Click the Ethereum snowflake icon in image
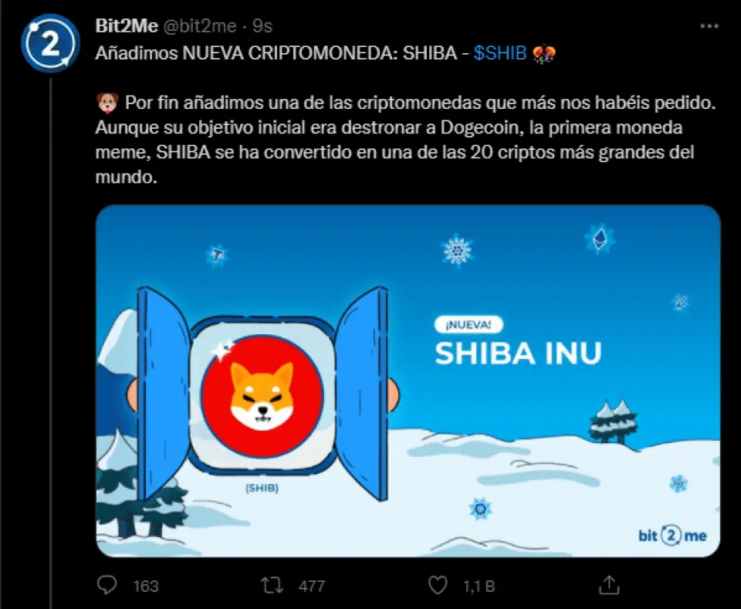The height and width of the screenshot is (609, 741). [601, 239]
